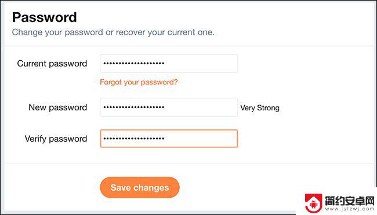Open the 'Forgot your password?' link

point(139,82)
